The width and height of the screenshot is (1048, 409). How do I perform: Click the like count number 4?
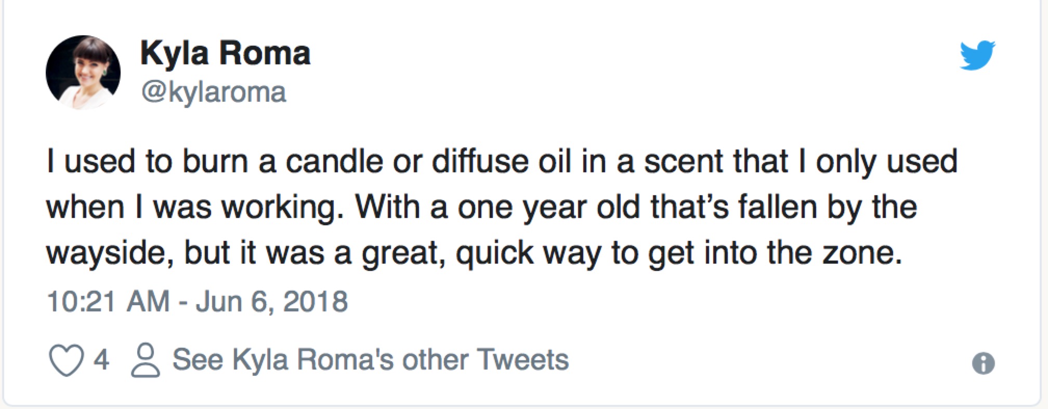(x=101, y=359)
